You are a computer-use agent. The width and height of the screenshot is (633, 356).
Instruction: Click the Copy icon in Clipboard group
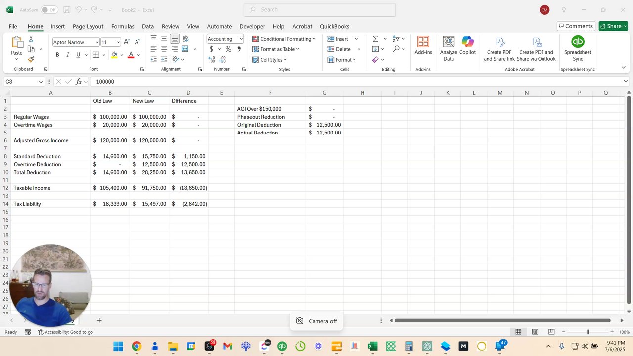point(31,49)
